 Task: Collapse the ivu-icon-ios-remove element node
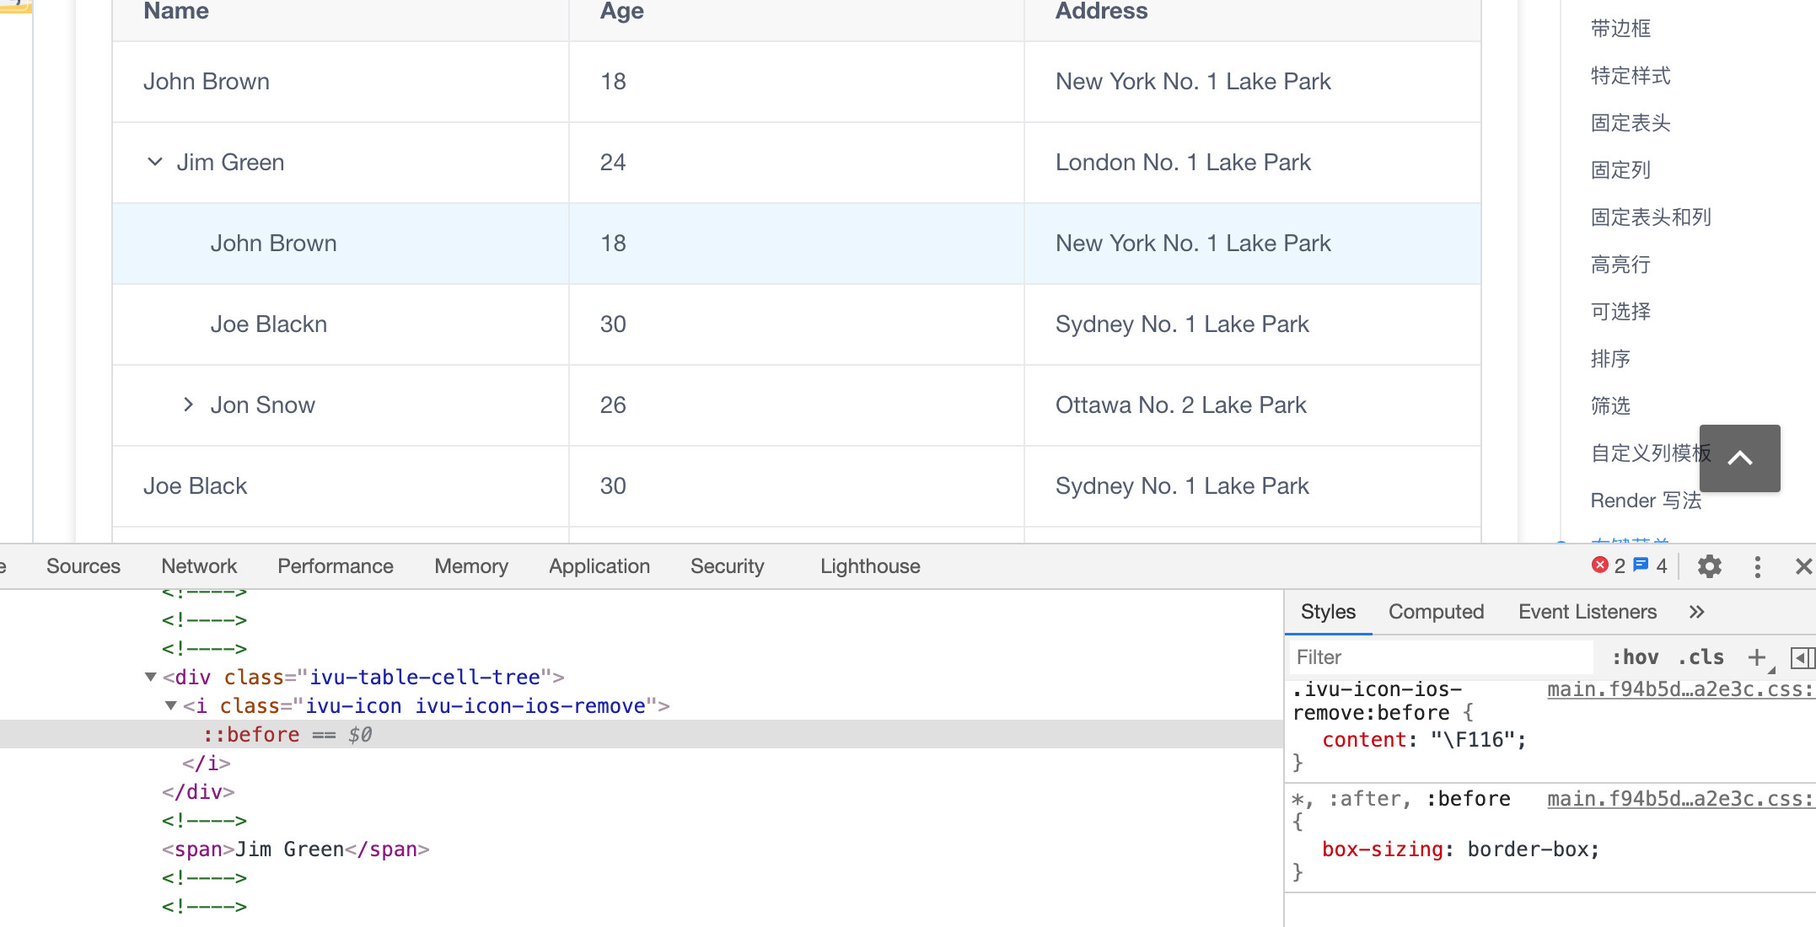[x=170, y=705]
